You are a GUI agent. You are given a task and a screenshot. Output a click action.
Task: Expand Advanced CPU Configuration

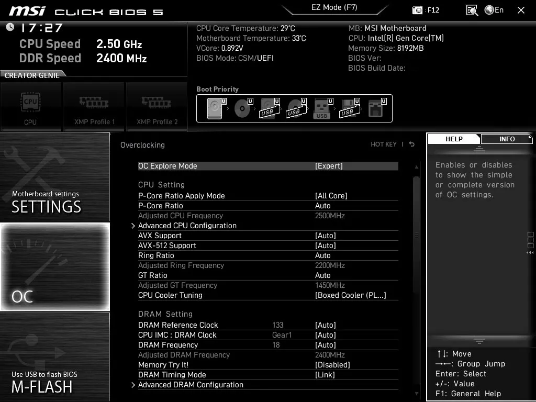[x=187, y=225]
